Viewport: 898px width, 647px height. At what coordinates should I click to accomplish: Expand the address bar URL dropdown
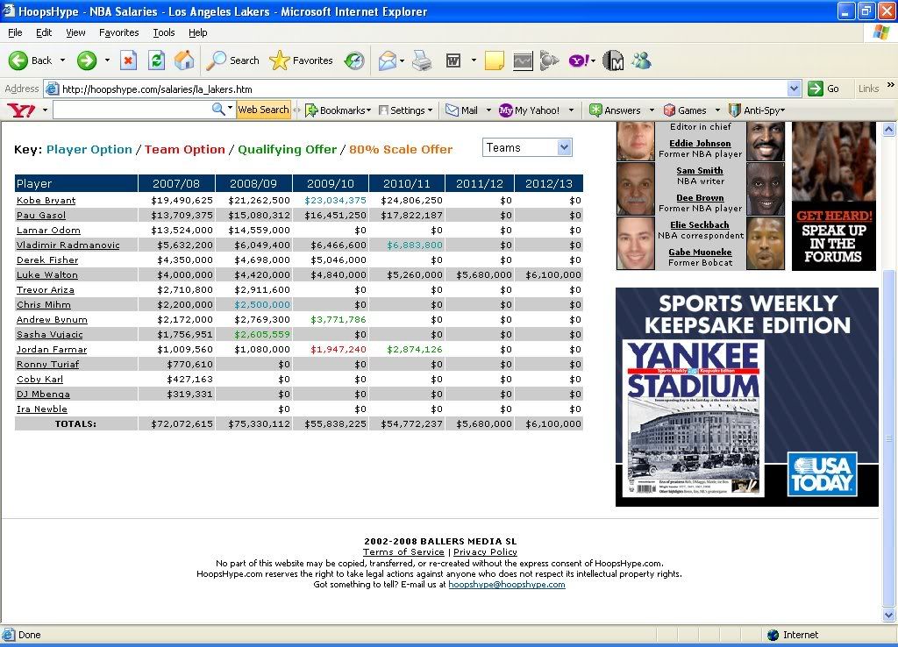tap(794, 89)
